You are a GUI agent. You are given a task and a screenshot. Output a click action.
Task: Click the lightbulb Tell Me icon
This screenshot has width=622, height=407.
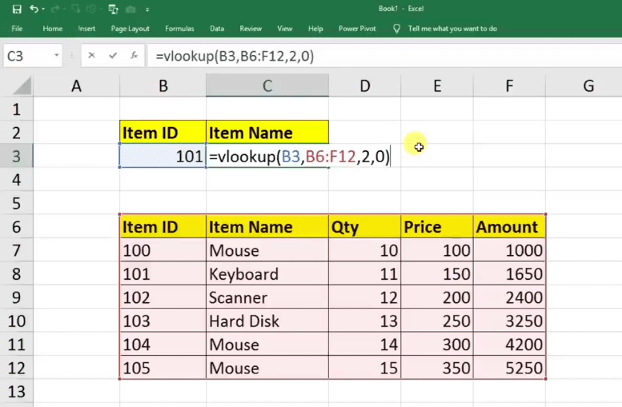click(x=397, y=28)
